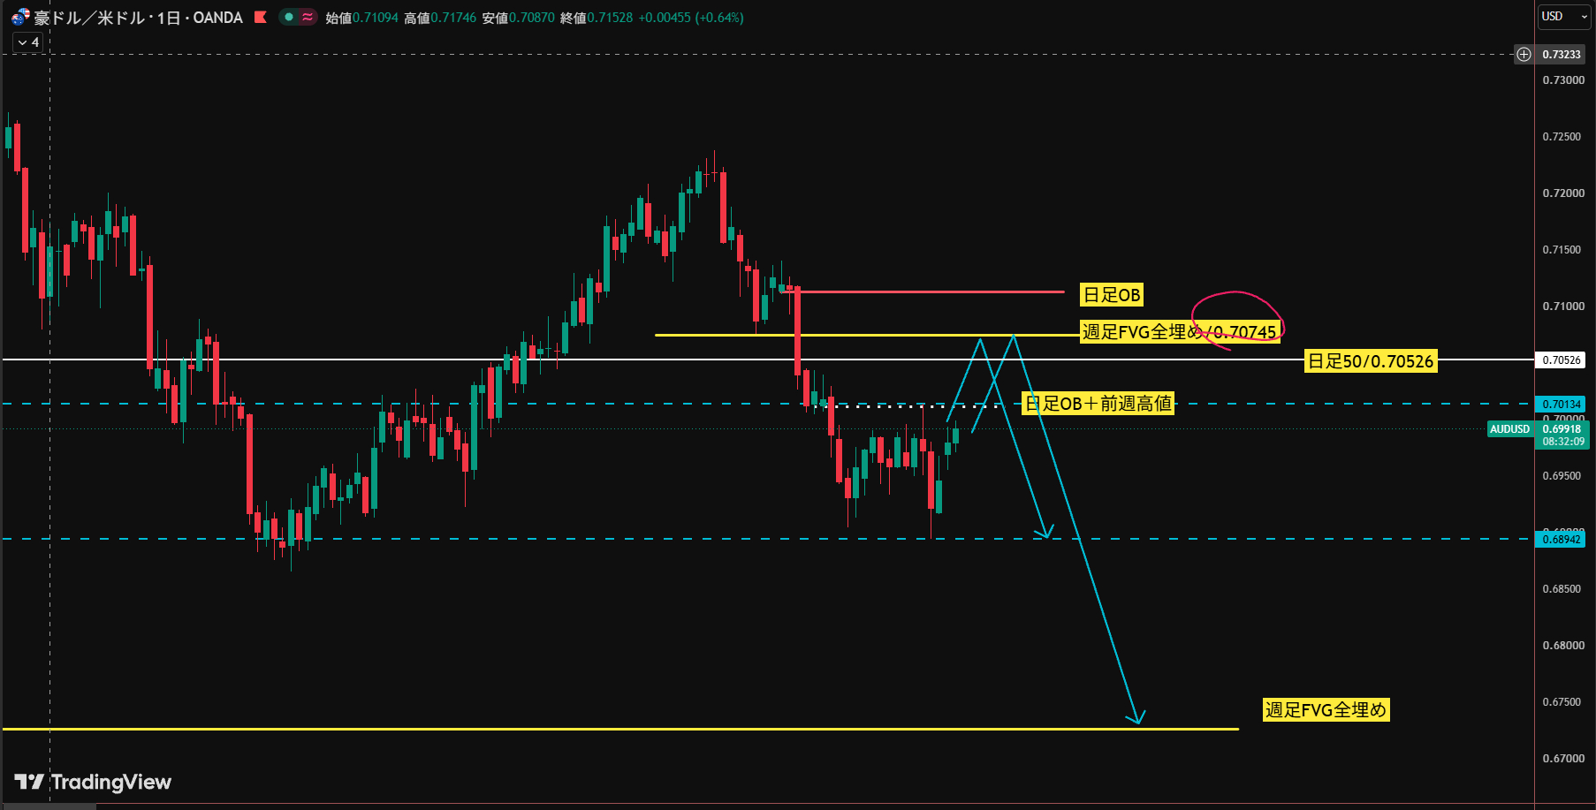Viewport: 1596px width, 810px height.
Task: Click the red flag icon next to OANDA
Action: tap(260, 17)
